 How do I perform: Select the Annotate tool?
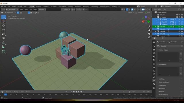(x=3, y=43)
